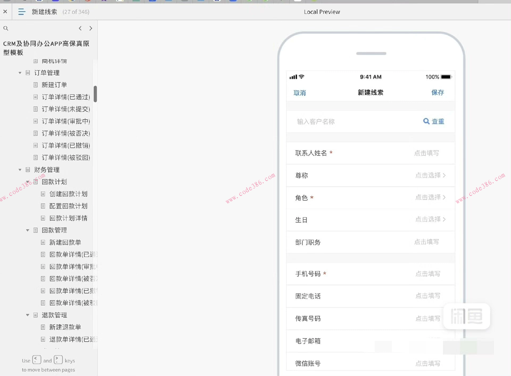Collapse the 回款管理 tree node
511x376 pixels.
[28, 230]
